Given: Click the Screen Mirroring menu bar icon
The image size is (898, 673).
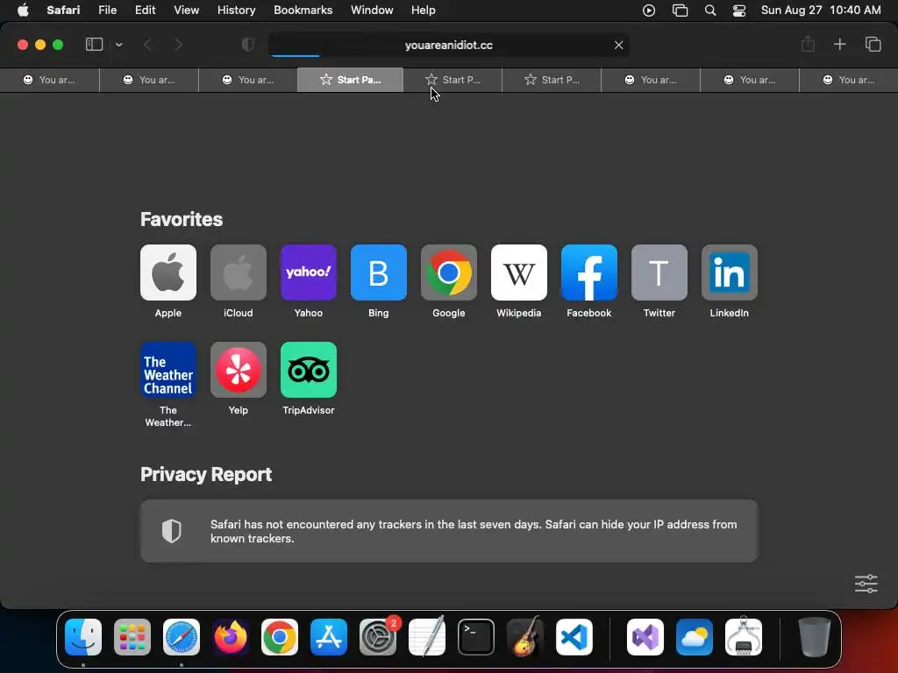Looking at the screenshot, I should pyautogui.click(x=680, y=11).
